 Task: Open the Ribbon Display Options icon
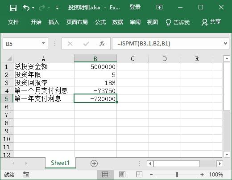click(x=159, y=7)
